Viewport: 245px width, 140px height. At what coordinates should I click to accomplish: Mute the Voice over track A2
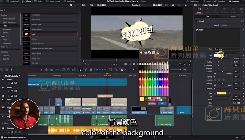tap(20, 132)
